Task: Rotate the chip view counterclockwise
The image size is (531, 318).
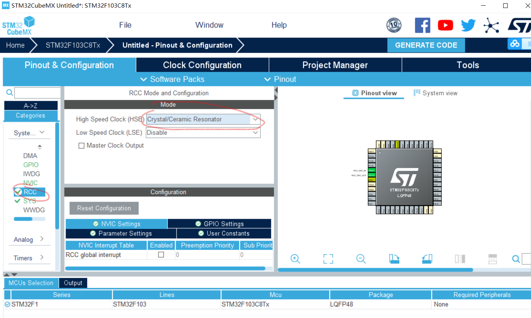Action: 427,259
